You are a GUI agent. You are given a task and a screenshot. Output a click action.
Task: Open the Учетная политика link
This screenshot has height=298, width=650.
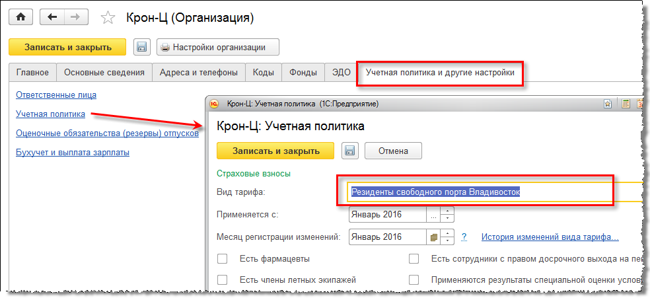coord(50,114)
